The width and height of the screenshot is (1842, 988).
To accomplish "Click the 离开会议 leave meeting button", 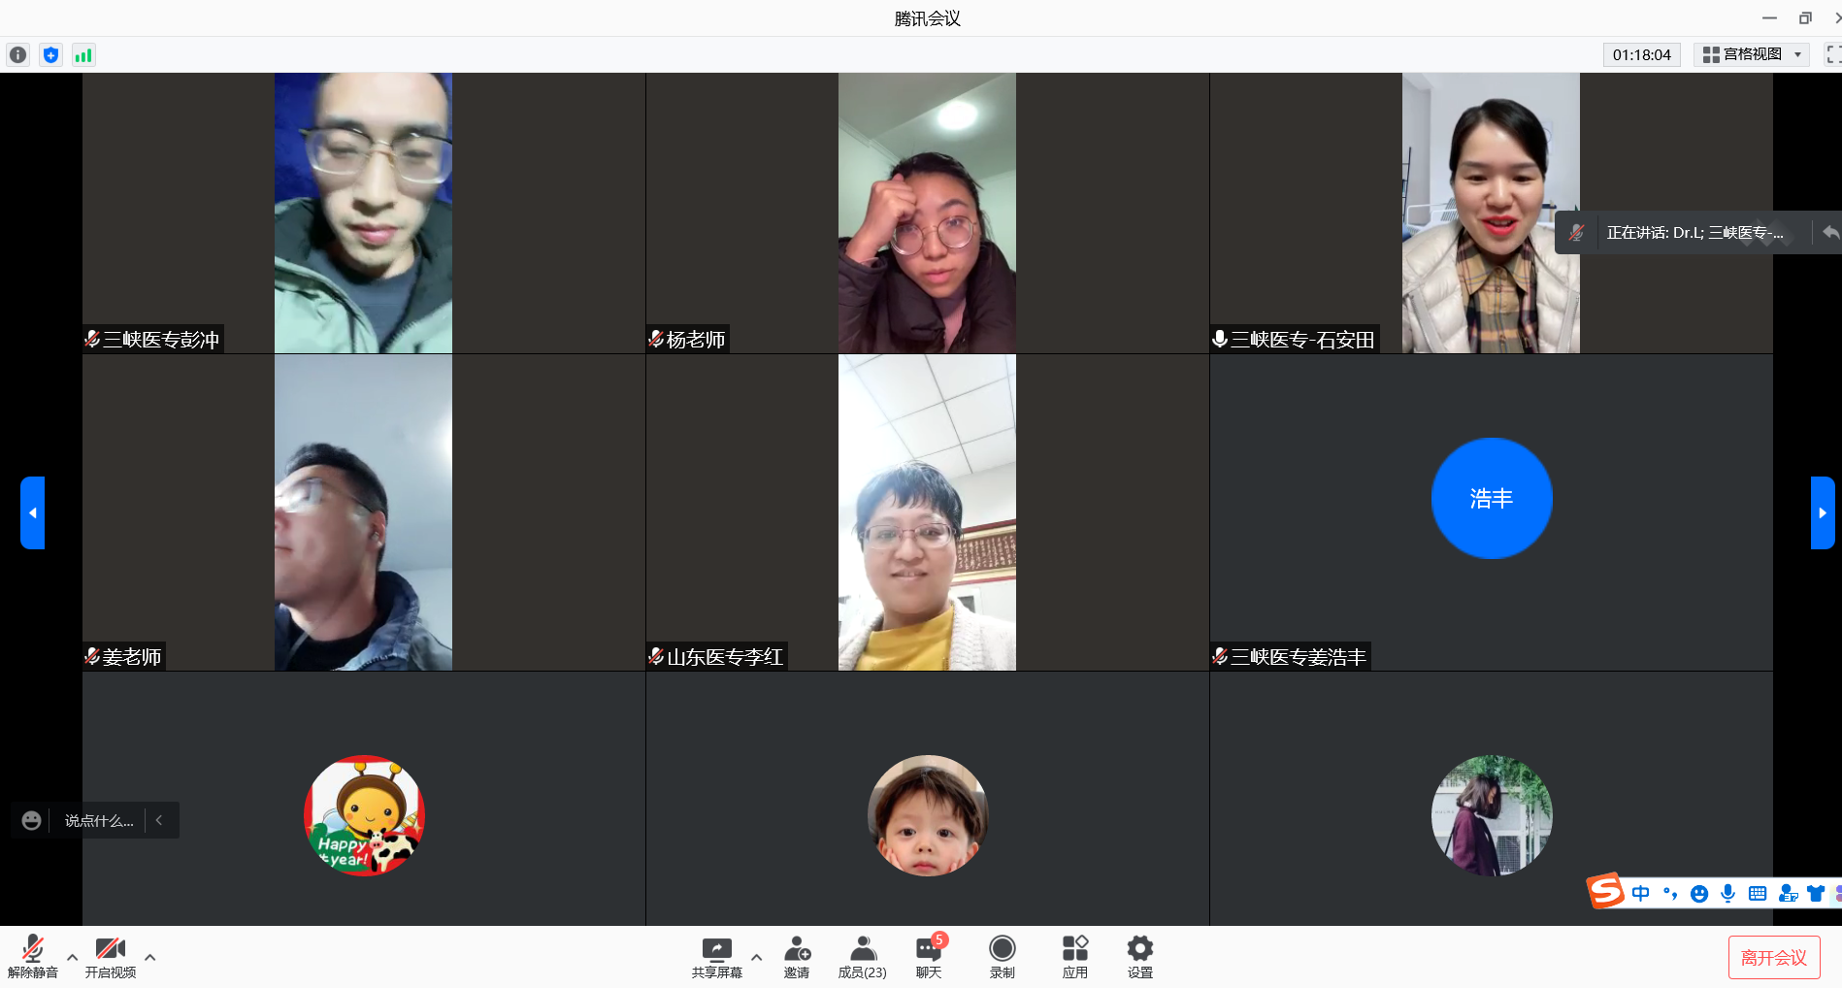I will point(1774,958).
